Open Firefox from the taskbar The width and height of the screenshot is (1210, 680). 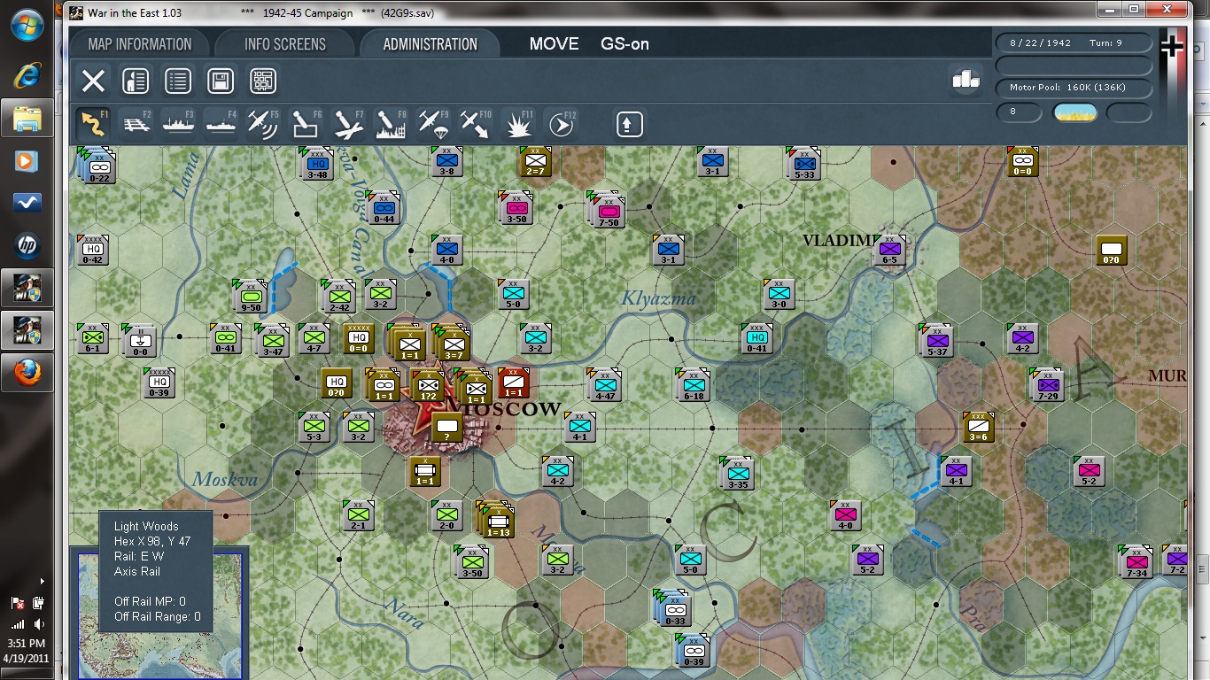27,373
